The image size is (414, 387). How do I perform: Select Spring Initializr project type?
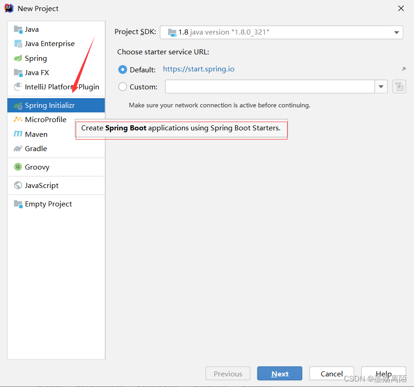point(56,105)
